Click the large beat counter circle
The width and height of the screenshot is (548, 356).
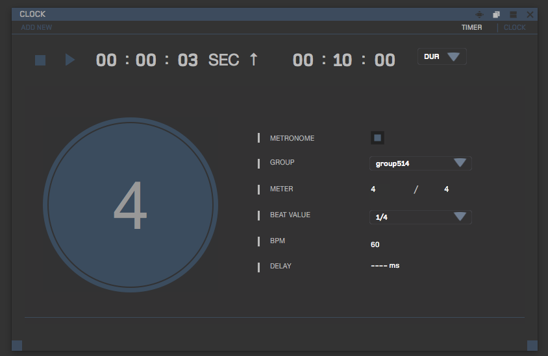131,205
